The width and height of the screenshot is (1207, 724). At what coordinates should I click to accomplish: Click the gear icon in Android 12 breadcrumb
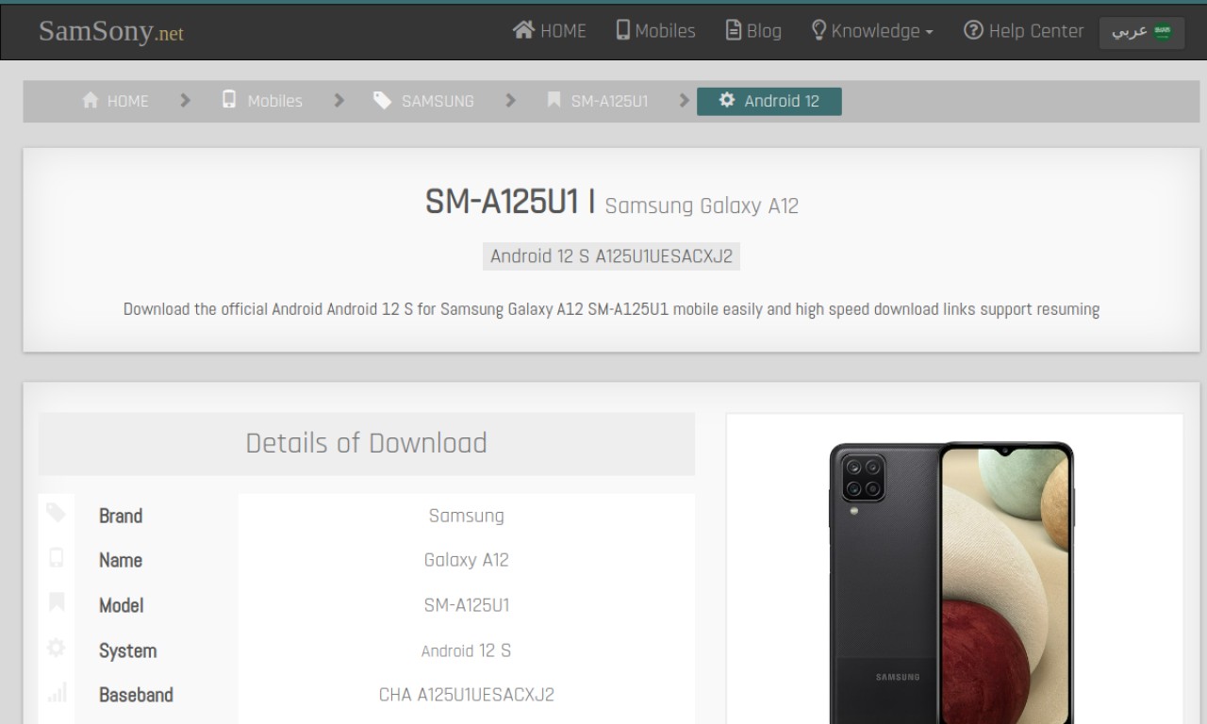(x=726, y=100)
